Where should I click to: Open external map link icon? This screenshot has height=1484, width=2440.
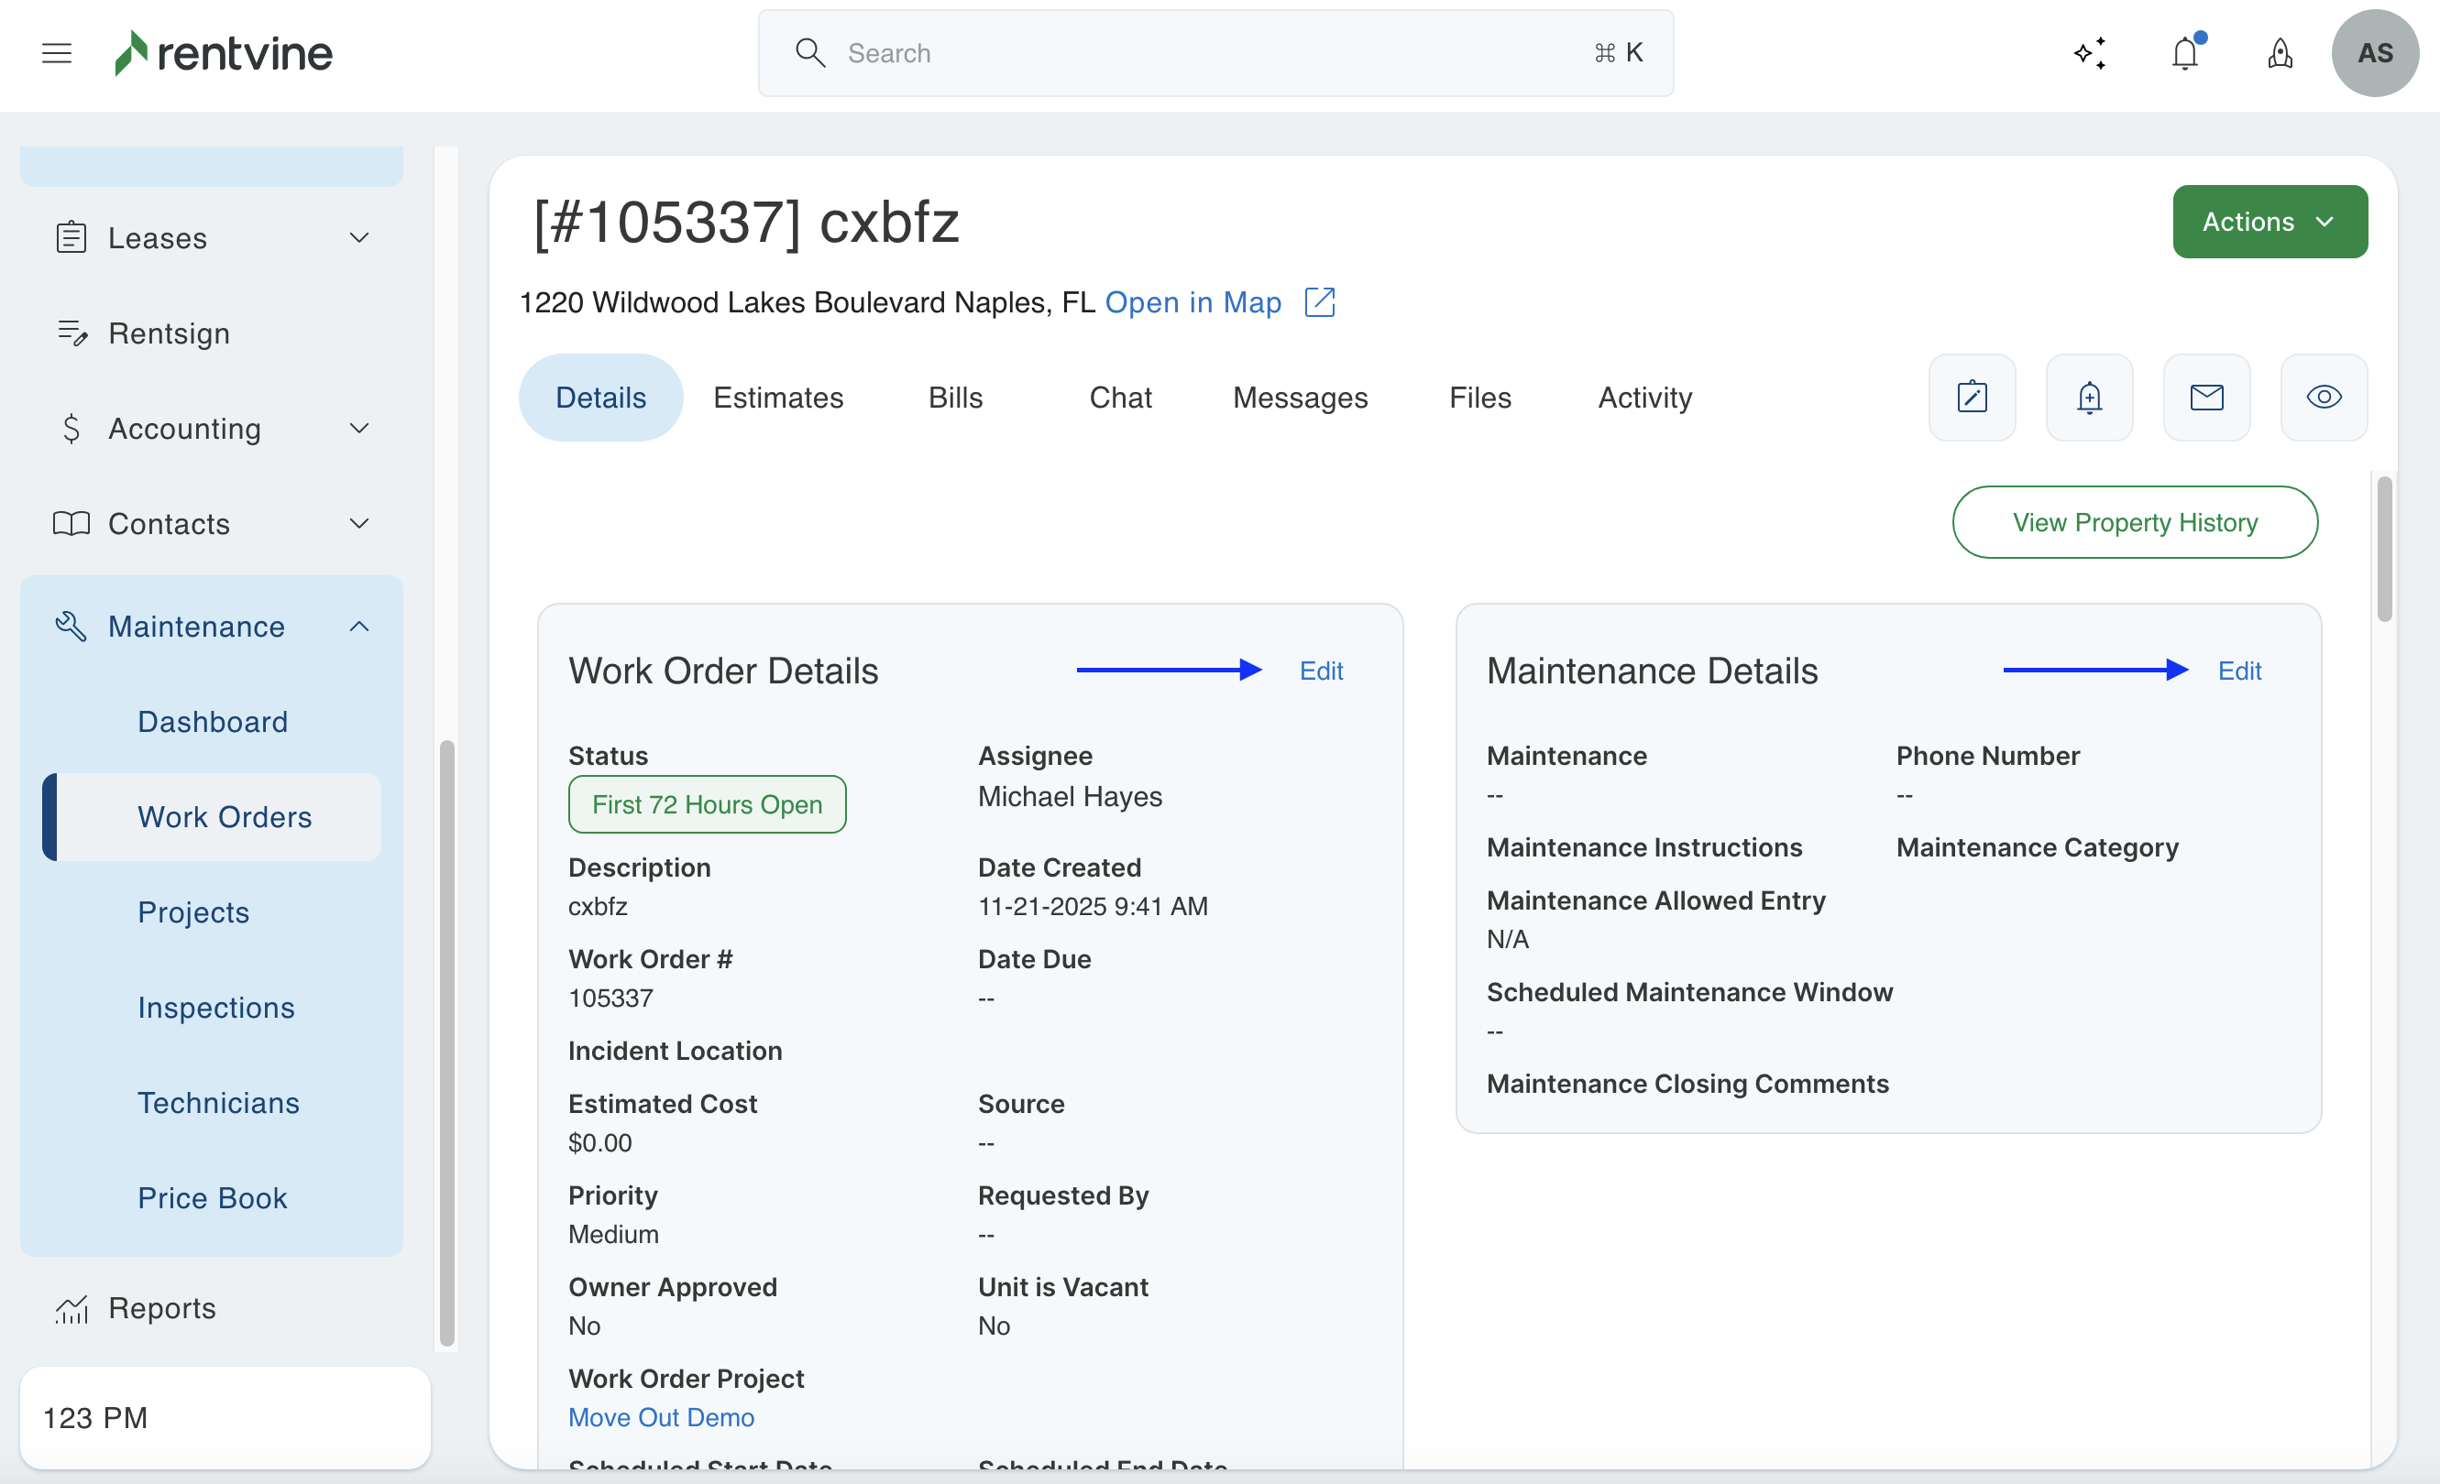(x=1320, y=302)
